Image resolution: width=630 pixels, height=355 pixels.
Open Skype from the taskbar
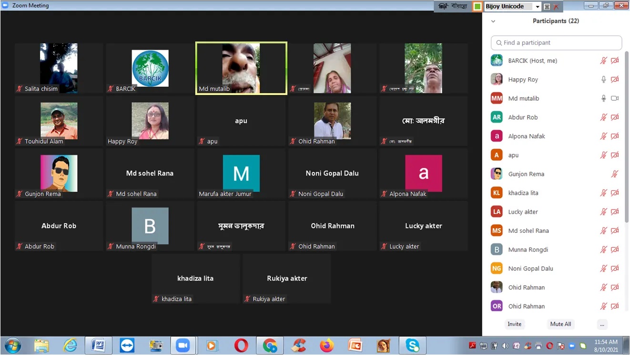pyautogui.click(x=412, y=345)
